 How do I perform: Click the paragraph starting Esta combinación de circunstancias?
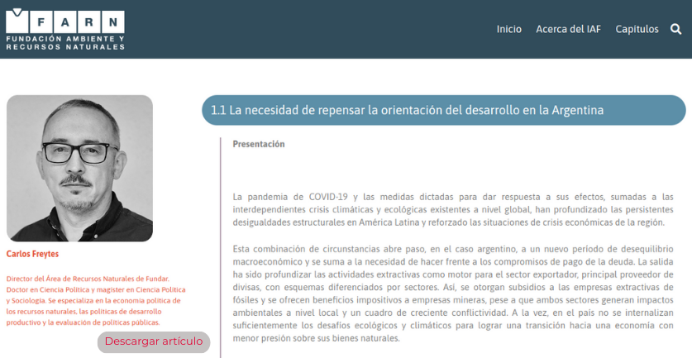(453, 294)
